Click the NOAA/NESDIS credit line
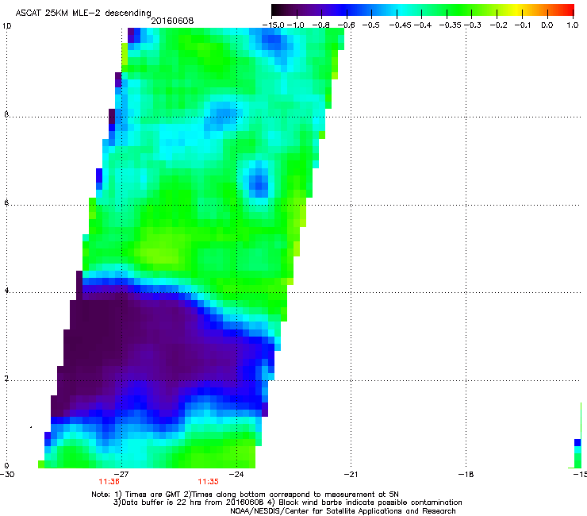The image size is (587, 516). coord(343,511)
